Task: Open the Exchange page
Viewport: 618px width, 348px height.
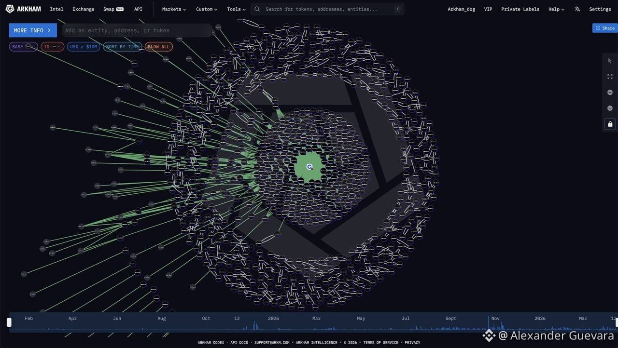Action: tap(84, 9)
